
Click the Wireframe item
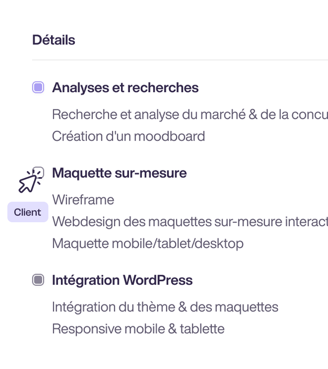pyautogui.click(x=83, y=200)
